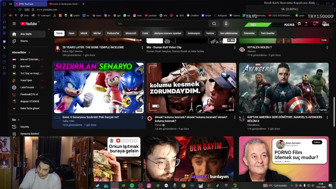Click the address bar www.youtube.com

47,10
